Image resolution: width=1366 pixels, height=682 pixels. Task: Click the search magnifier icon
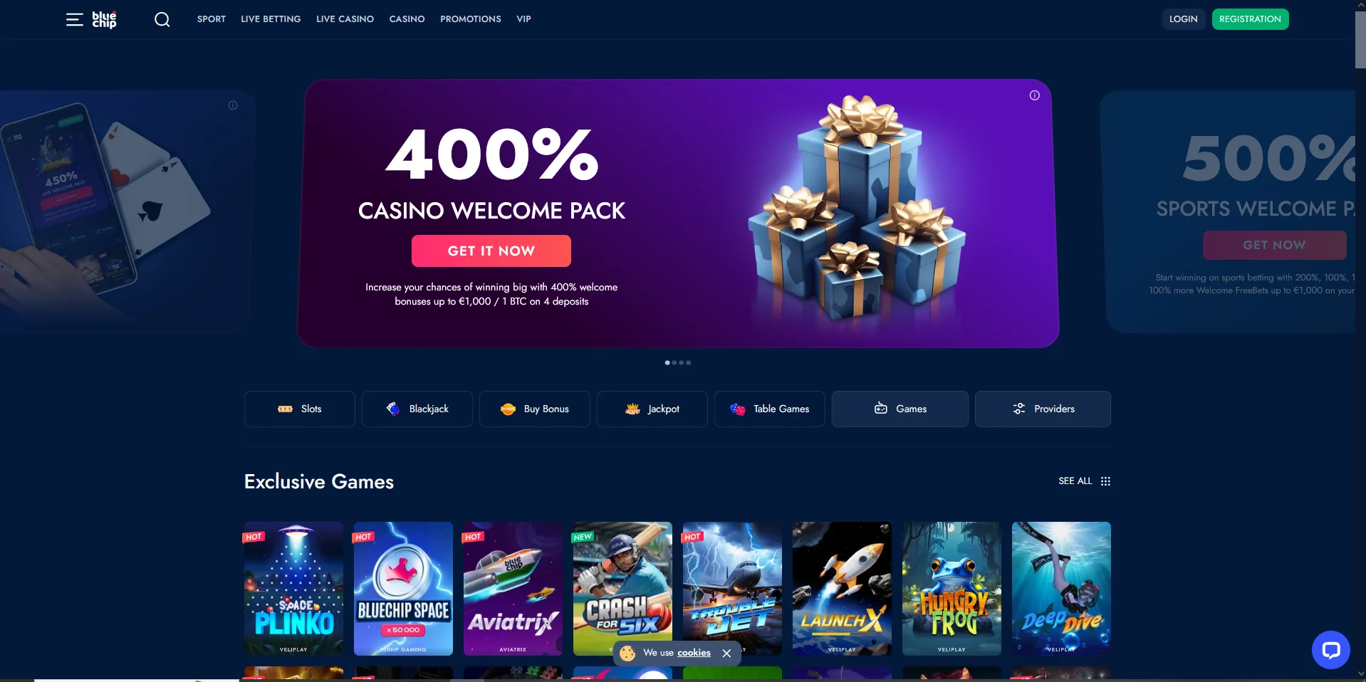point(162,19)
